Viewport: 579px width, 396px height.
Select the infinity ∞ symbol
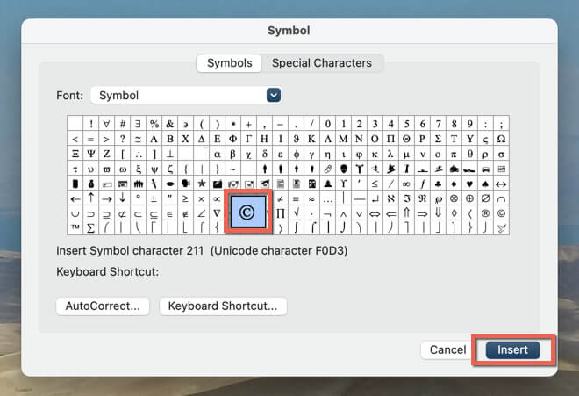(x=406, y=183)
